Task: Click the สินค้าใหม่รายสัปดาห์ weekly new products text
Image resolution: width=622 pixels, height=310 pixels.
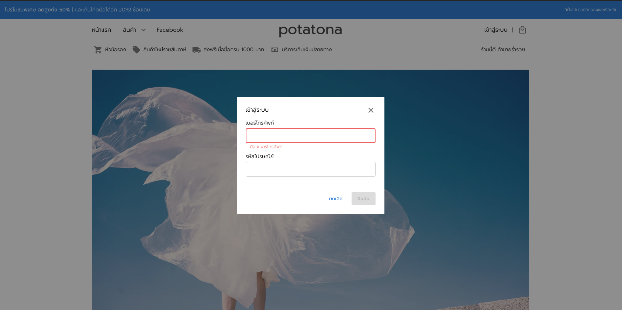Action: 165,50
